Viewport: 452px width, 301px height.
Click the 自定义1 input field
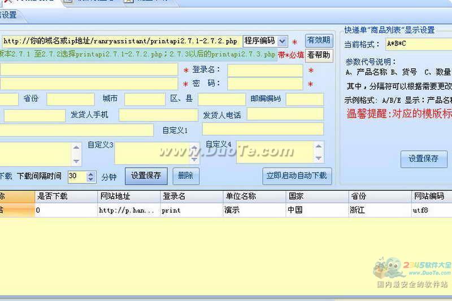263,129
